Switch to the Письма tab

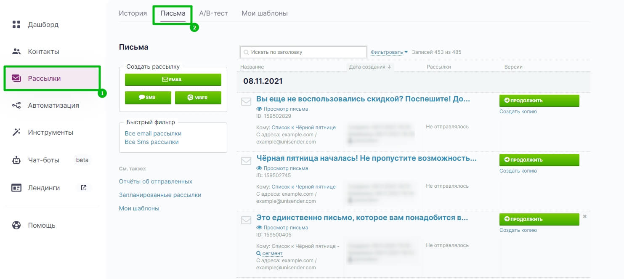tap(173, 13)
